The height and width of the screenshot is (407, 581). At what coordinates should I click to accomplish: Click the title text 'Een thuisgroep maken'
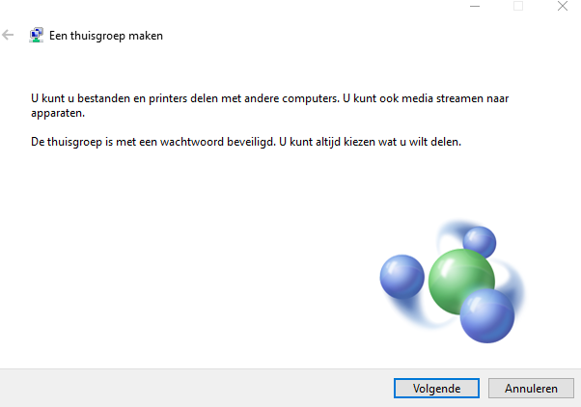point(106,36)
